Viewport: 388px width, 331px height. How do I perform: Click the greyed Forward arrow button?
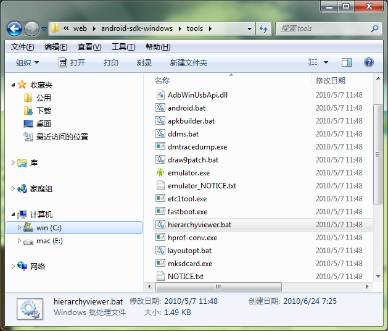[31, 29]
